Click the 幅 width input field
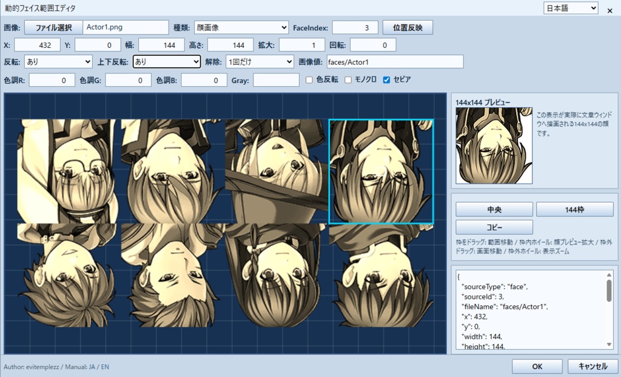 click(x=161, y=45)
